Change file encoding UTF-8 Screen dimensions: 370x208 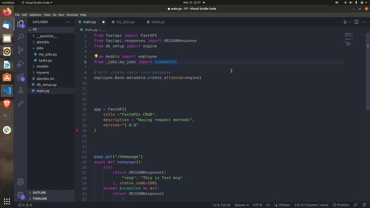coord(257,205)
